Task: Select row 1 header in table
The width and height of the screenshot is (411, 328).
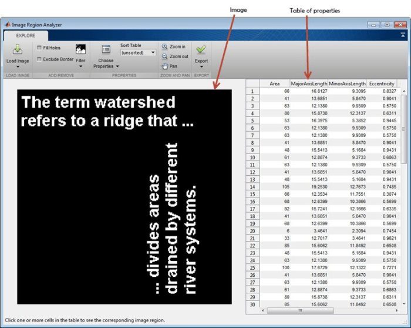Action: pyautogui.click(x=252, y=91)
